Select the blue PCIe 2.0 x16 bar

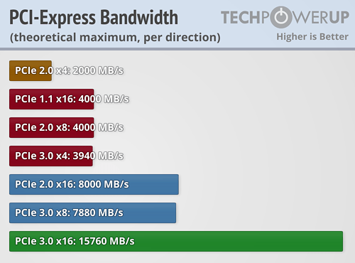[x=94, y=184]
